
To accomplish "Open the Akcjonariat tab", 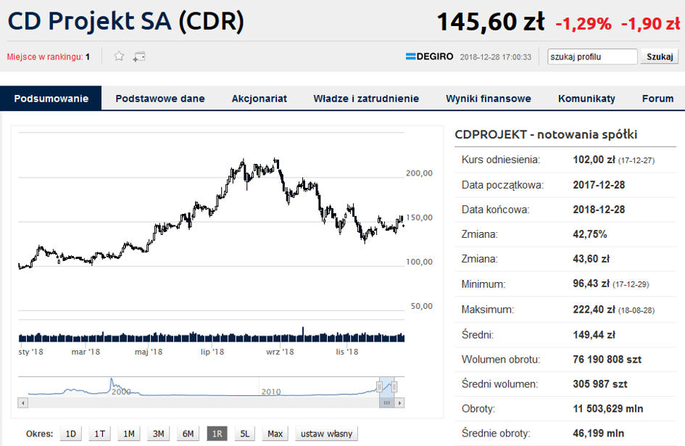I will point(259,99).
